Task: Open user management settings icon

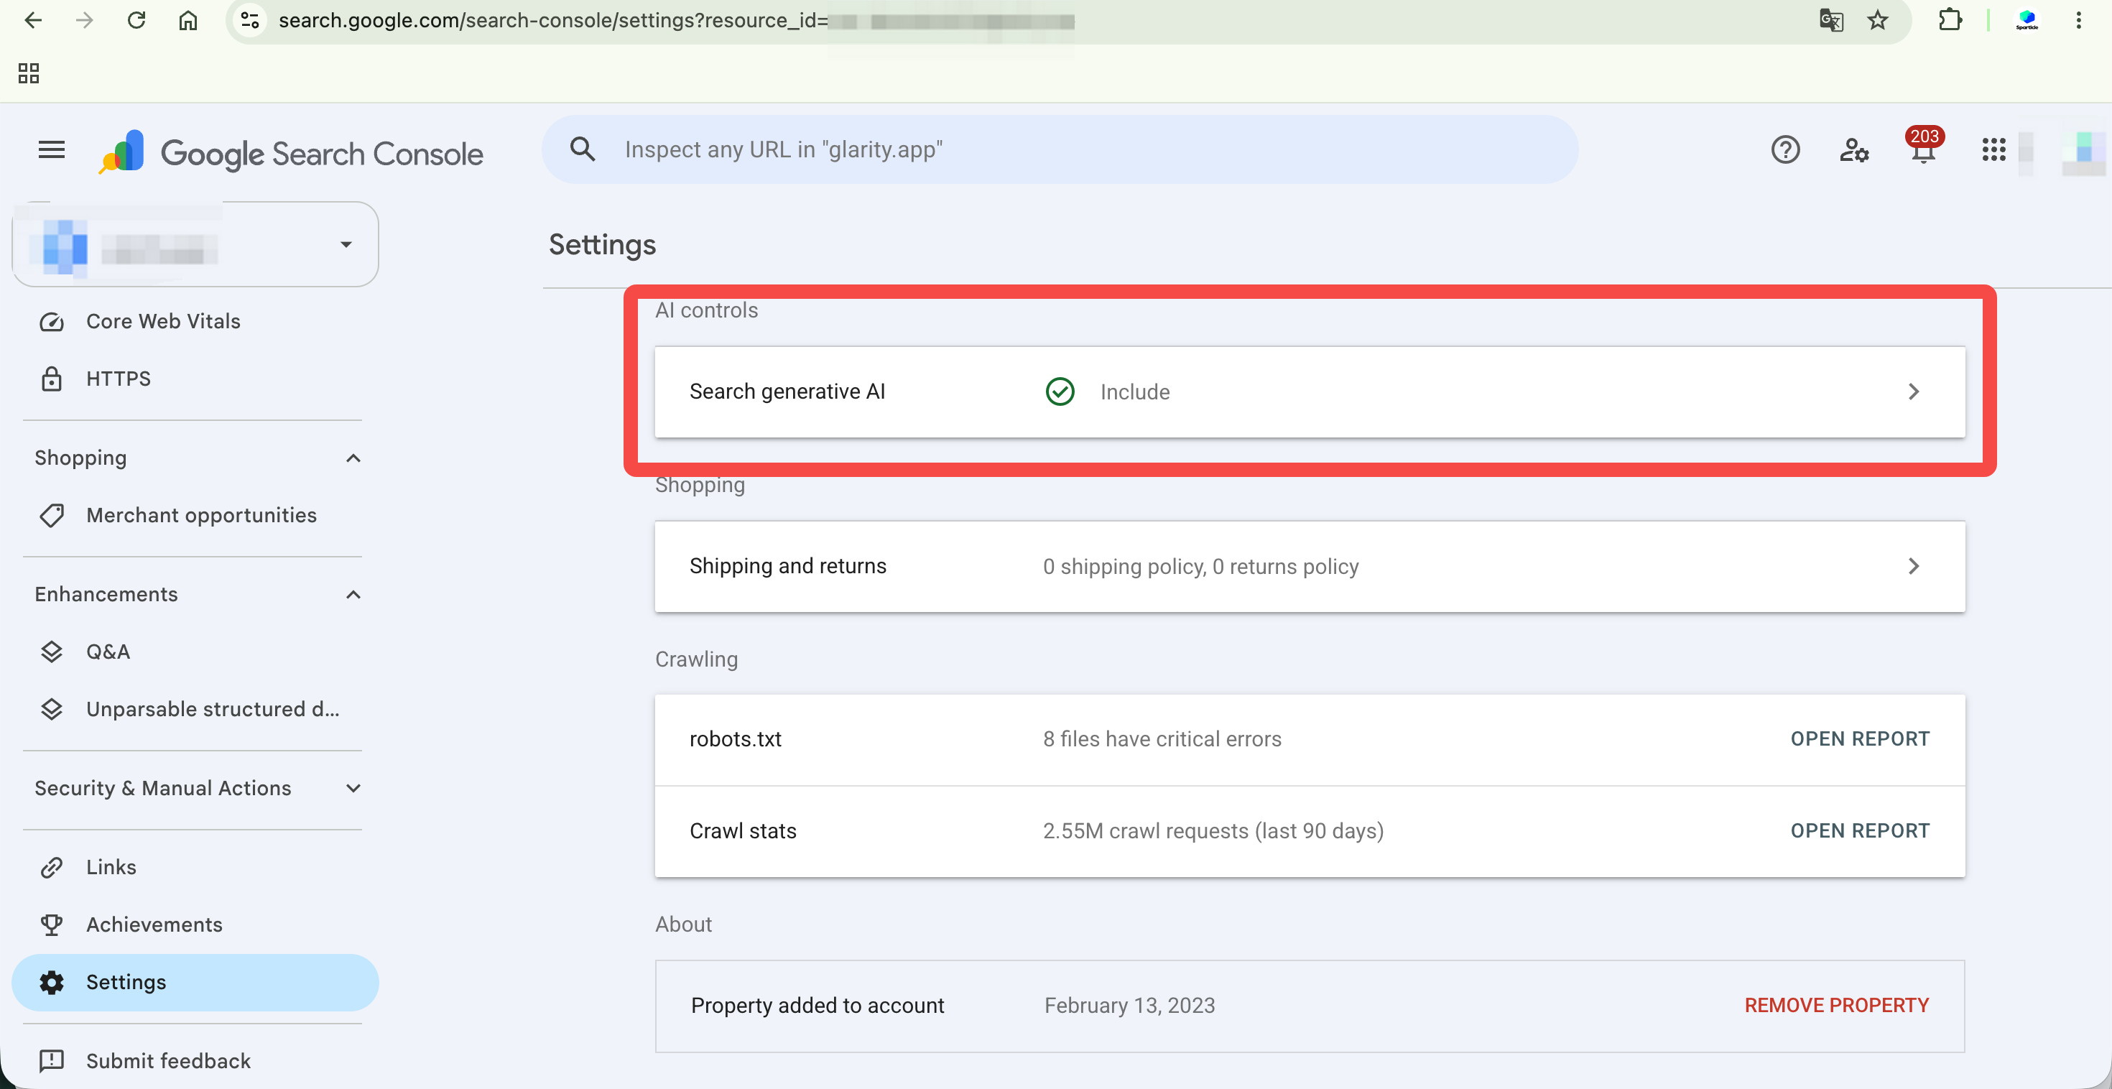Action: click(x=1853, y=150)
